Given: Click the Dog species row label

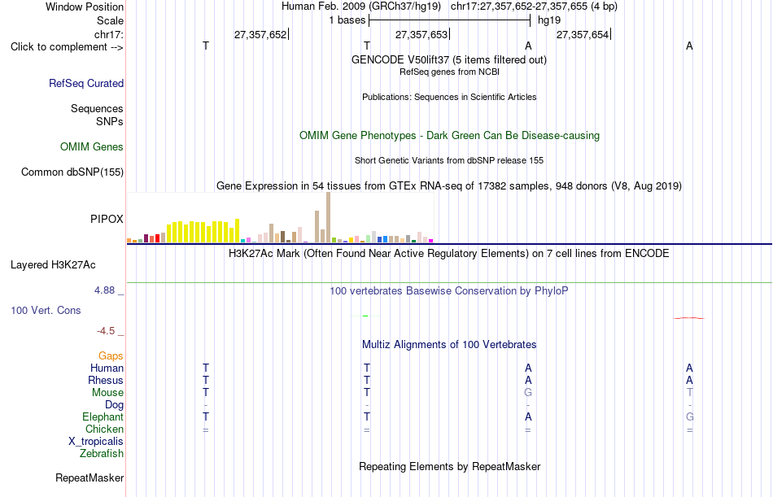Looking at the screenshot, I should click(x=115, y=405).
